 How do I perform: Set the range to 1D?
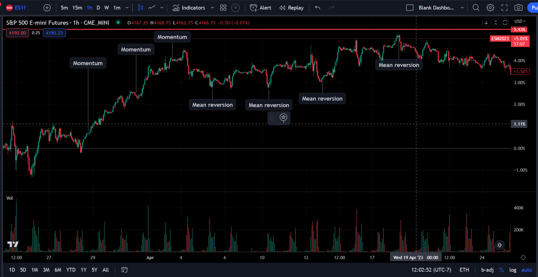tap(12, 270)
